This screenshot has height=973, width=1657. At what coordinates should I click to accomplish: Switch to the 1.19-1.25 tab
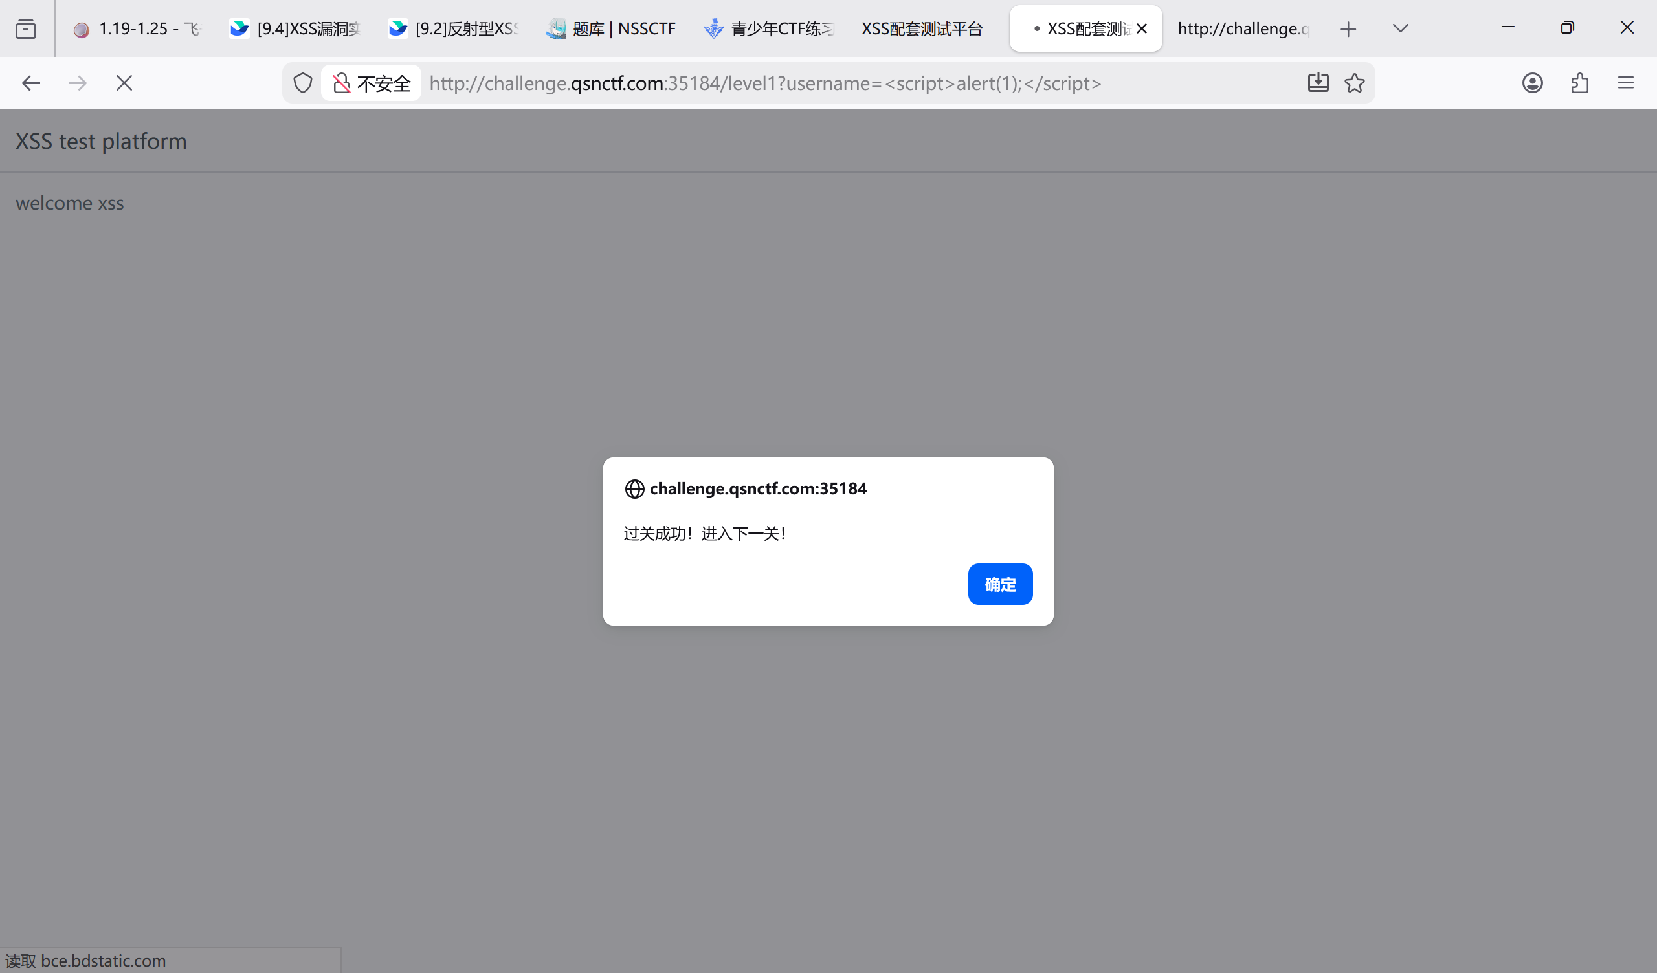coord(137,29)
